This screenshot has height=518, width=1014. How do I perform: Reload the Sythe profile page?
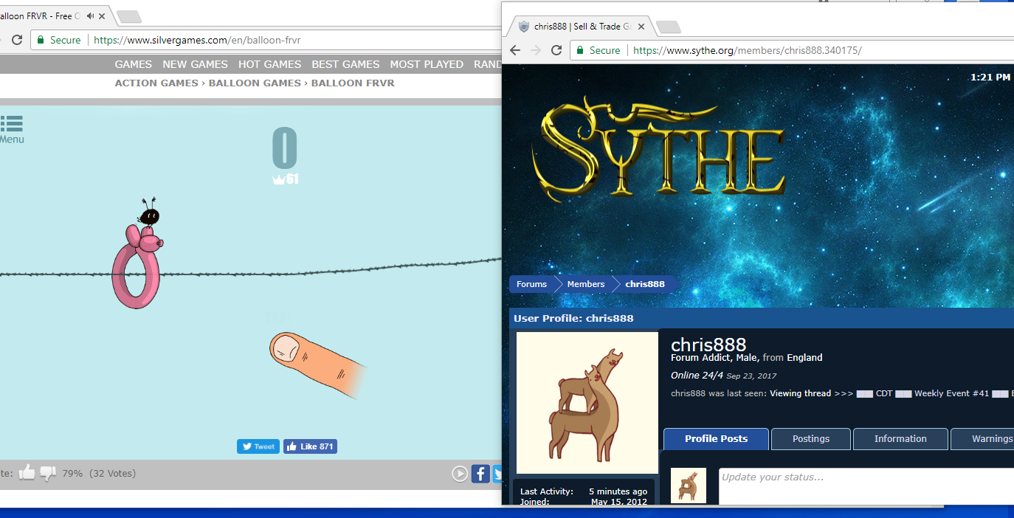click(556, 50)
